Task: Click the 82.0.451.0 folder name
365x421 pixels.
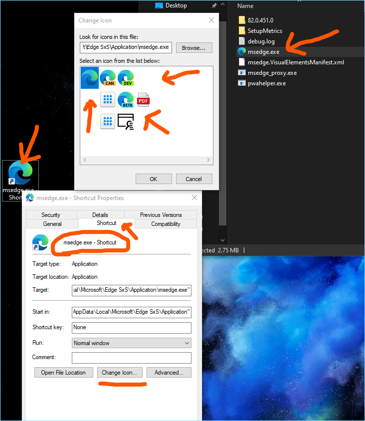Action: (260, 20)
